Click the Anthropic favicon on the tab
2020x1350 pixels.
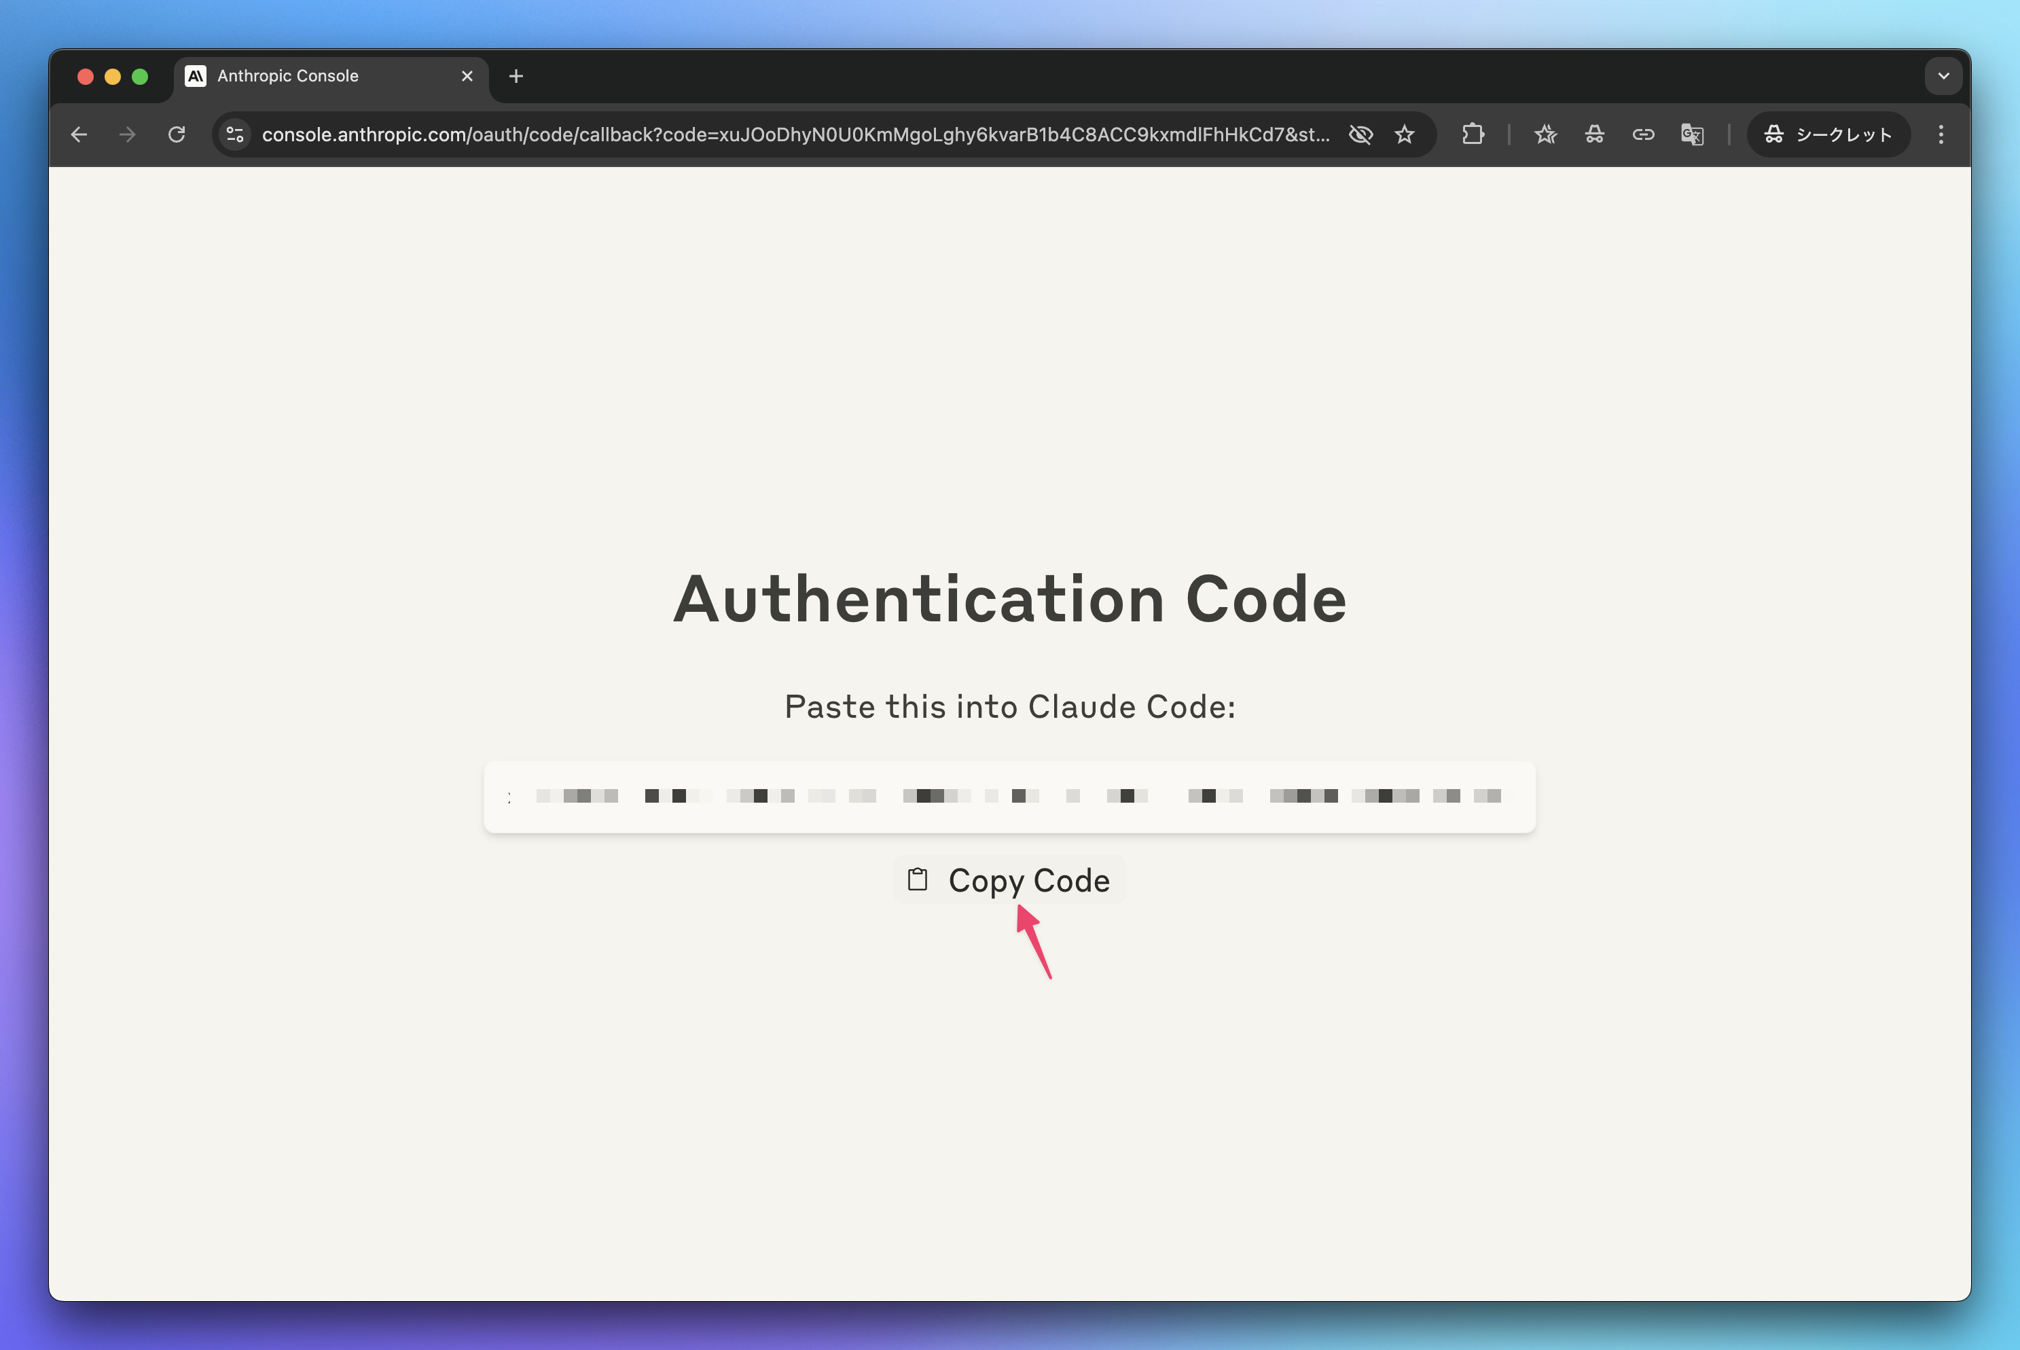[x=196, y=77]
